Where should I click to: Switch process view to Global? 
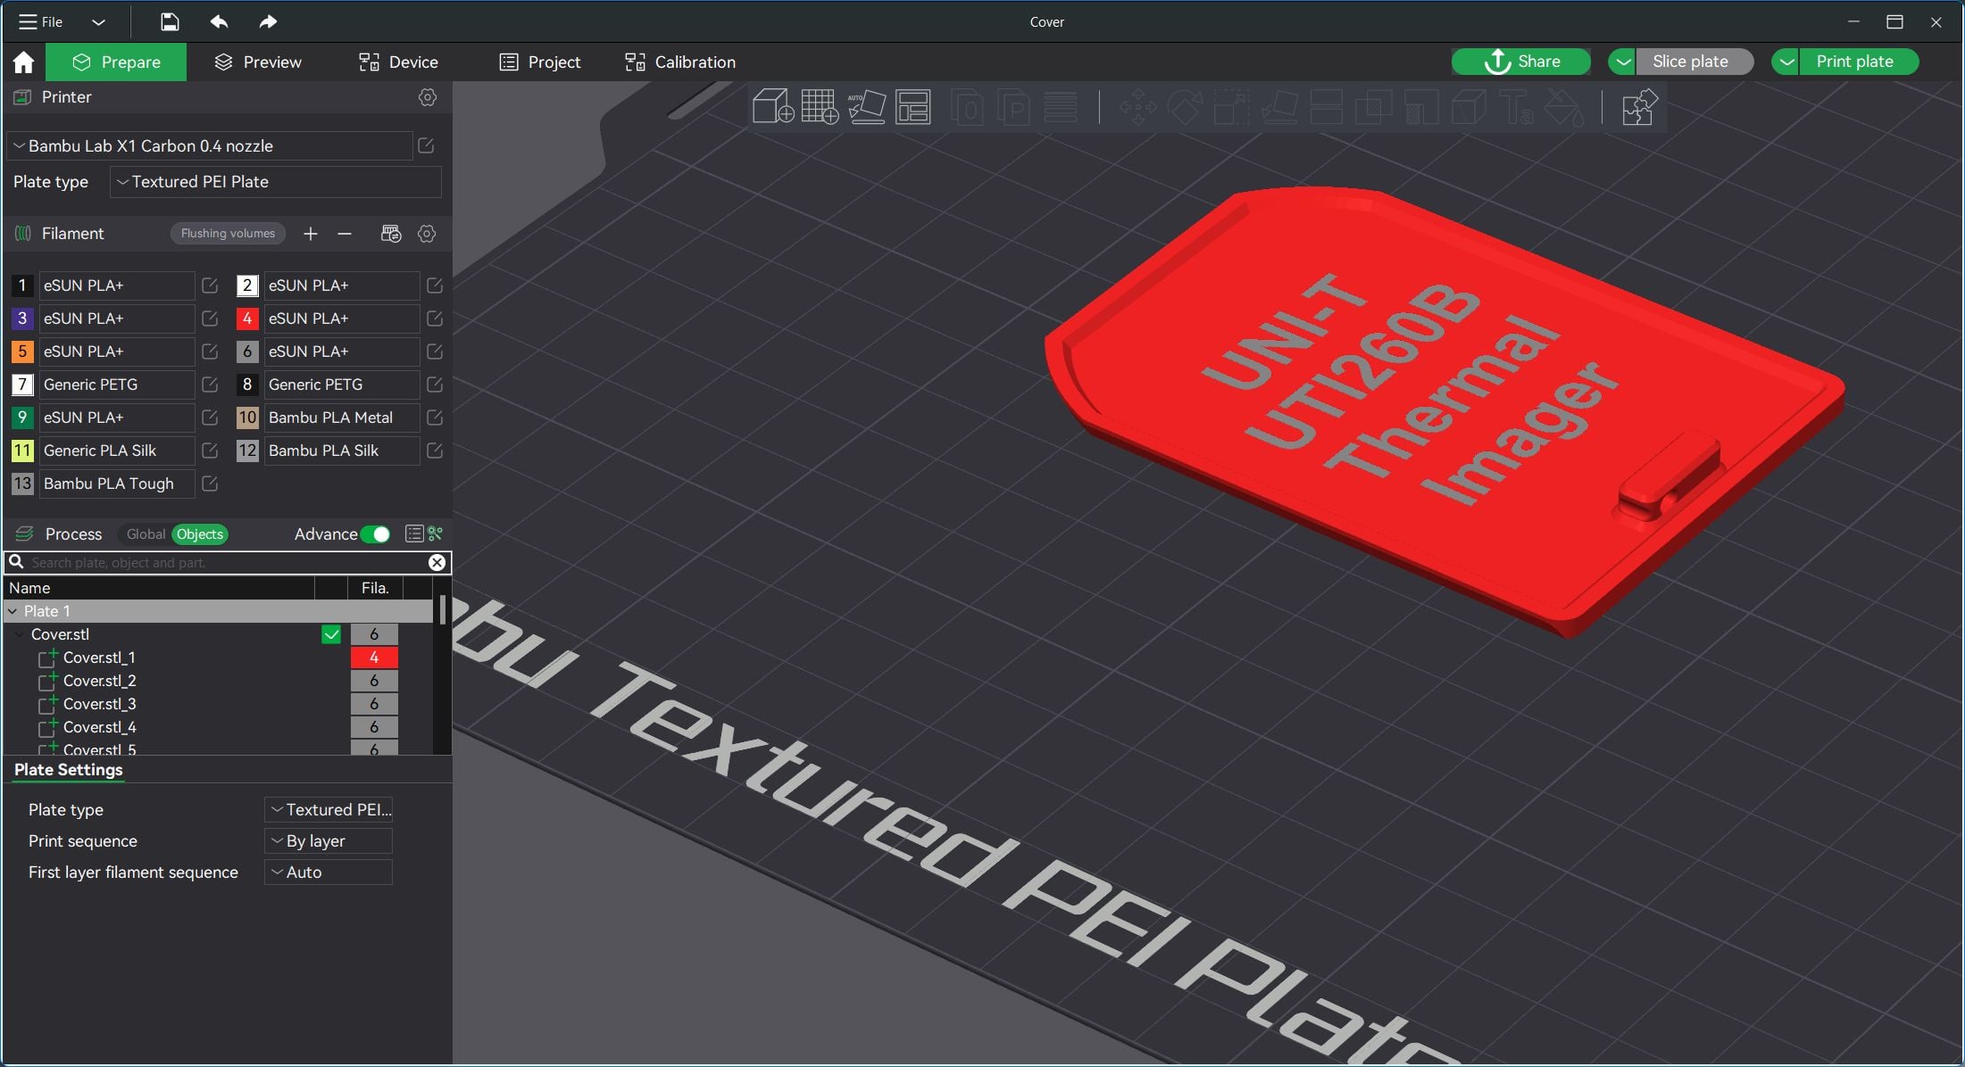pyautogui.click(x=146, y=534)
